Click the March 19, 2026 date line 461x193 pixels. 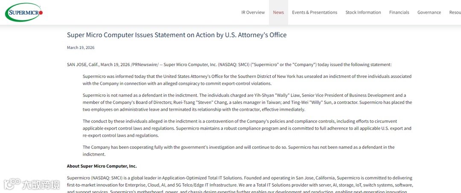click(81, 48)
